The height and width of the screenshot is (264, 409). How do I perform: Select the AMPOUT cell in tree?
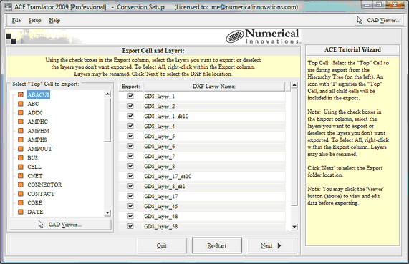39,149
